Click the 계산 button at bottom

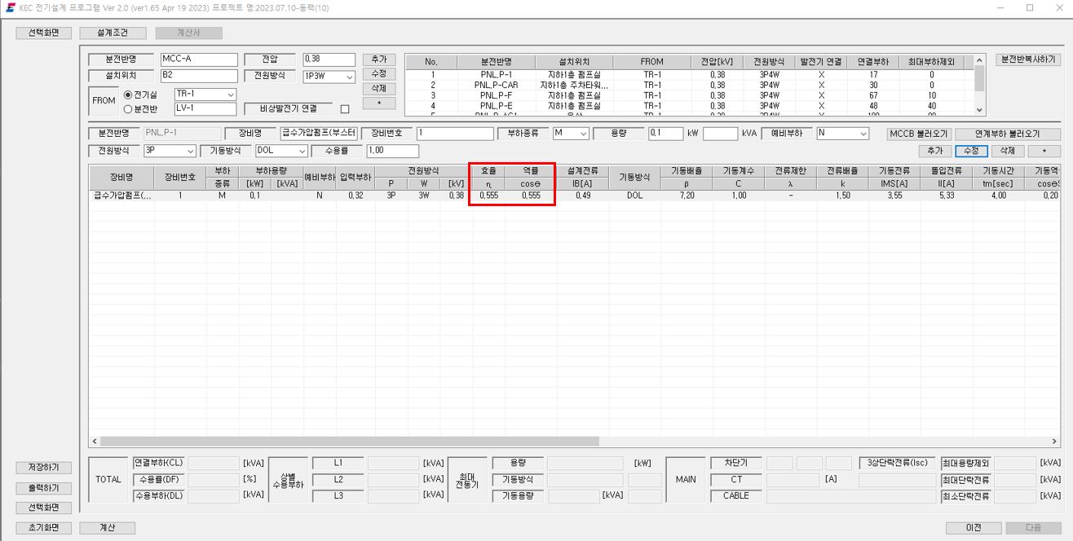click(x=107, y=527)
